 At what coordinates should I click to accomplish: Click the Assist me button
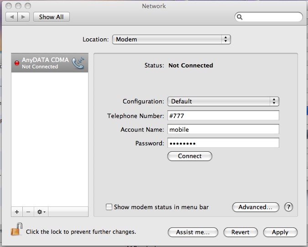(x=193, y=232)
